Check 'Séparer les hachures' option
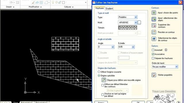 (153, 58)
